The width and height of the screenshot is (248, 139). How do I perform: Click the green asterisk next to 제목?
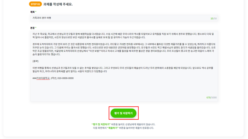(36, 12)
